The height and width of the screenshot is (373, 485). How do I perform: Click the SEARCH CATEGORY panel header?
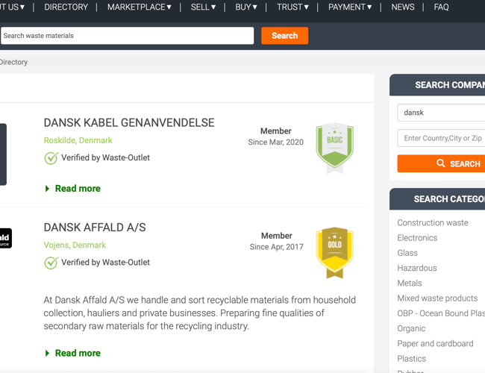click(437, 199)
